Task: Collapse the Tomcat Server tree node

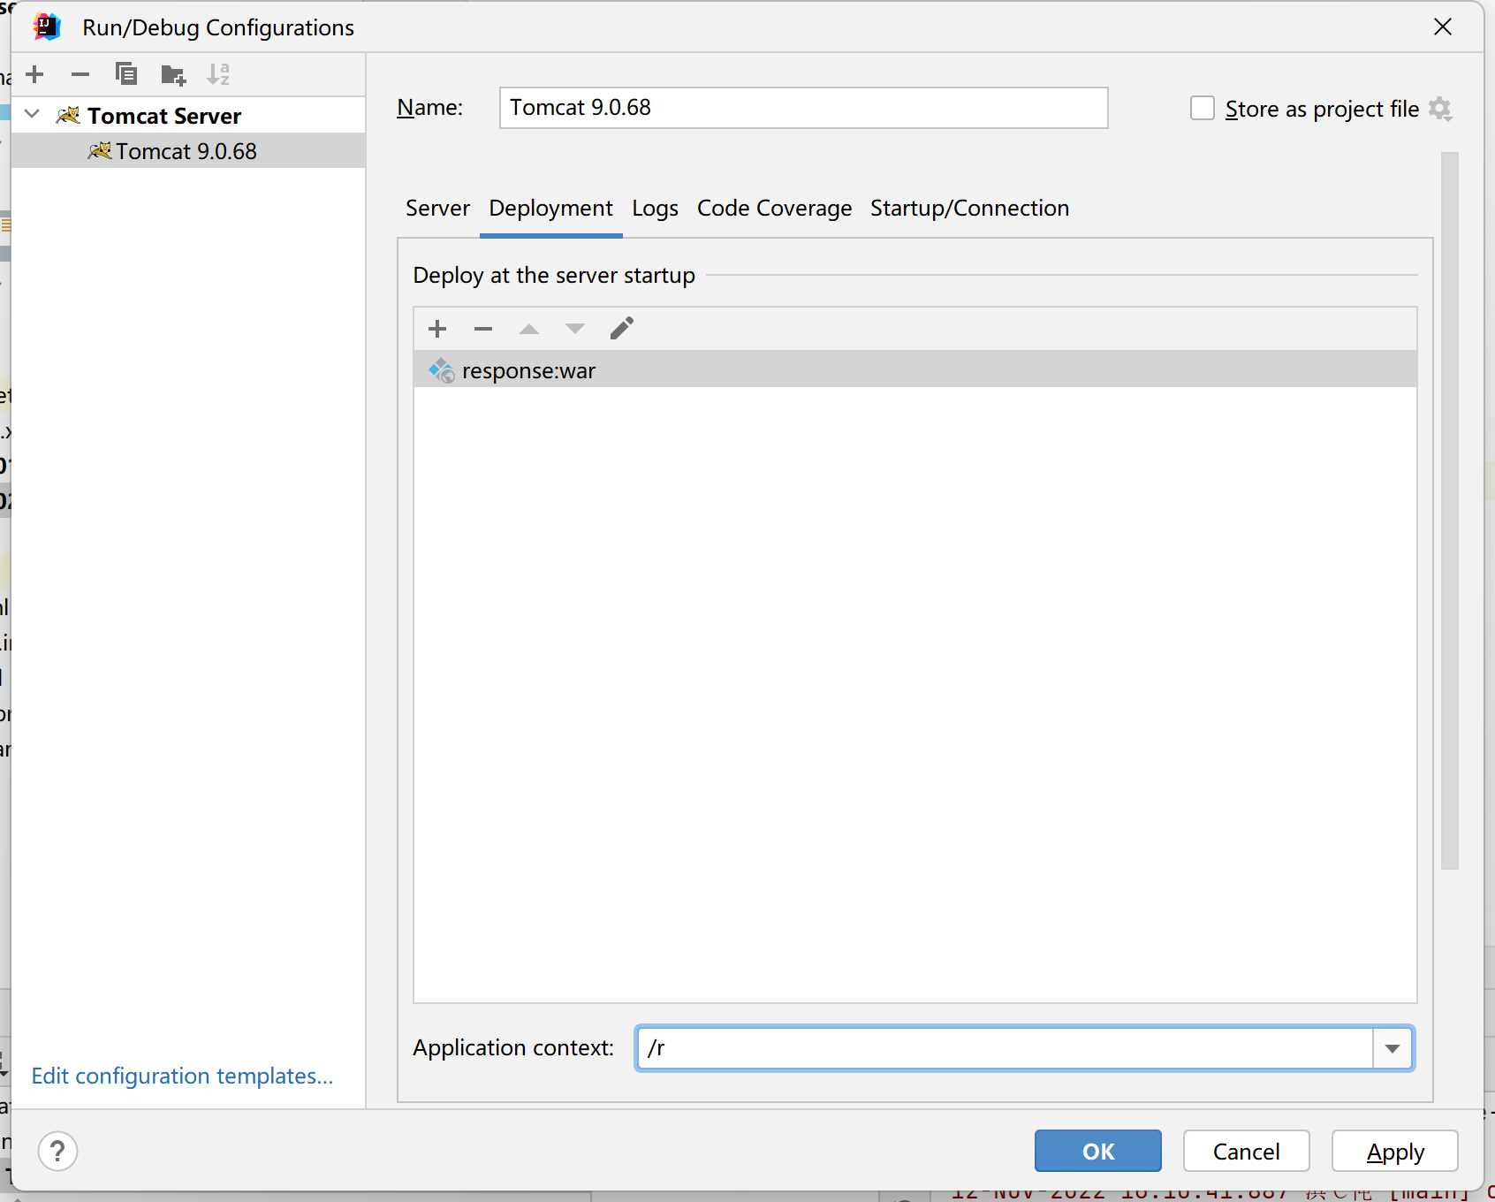Action: (33, 114)
